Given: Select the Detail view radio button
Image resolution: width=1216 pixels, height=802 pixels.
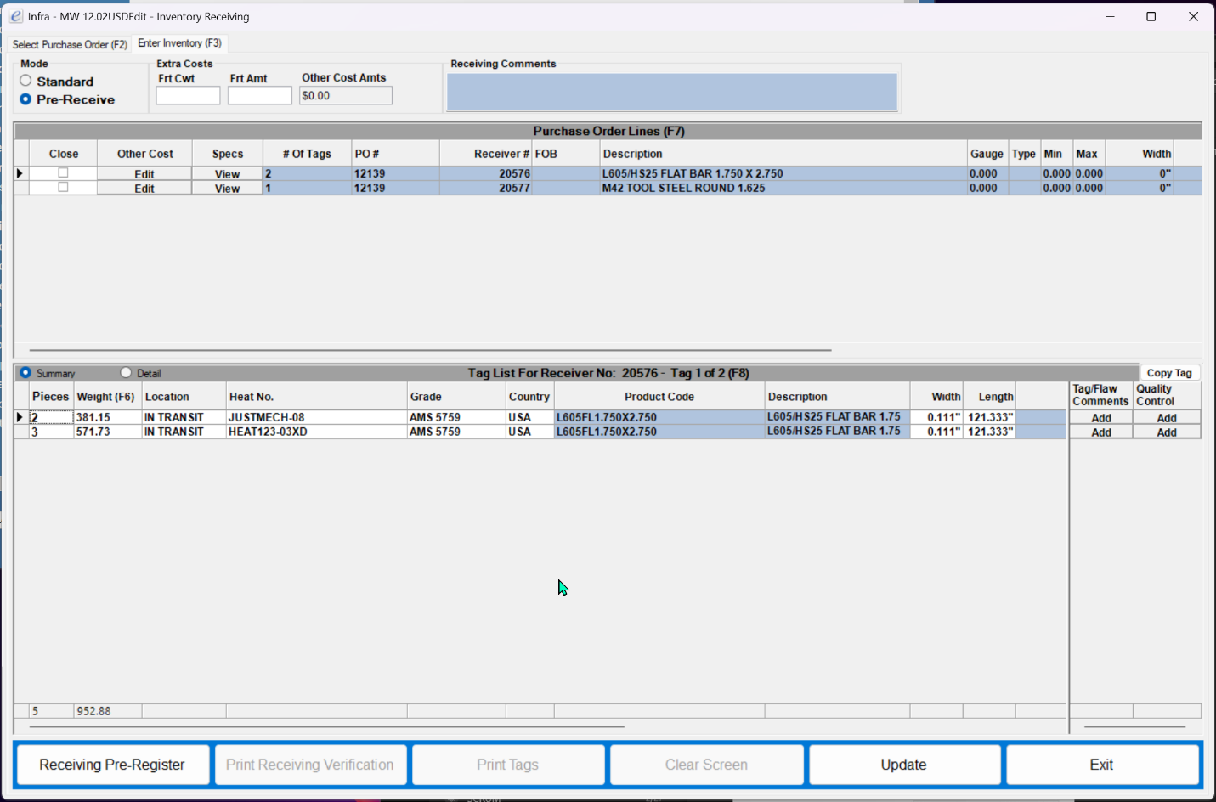Looking at the screenshot, I should (126, 372).
